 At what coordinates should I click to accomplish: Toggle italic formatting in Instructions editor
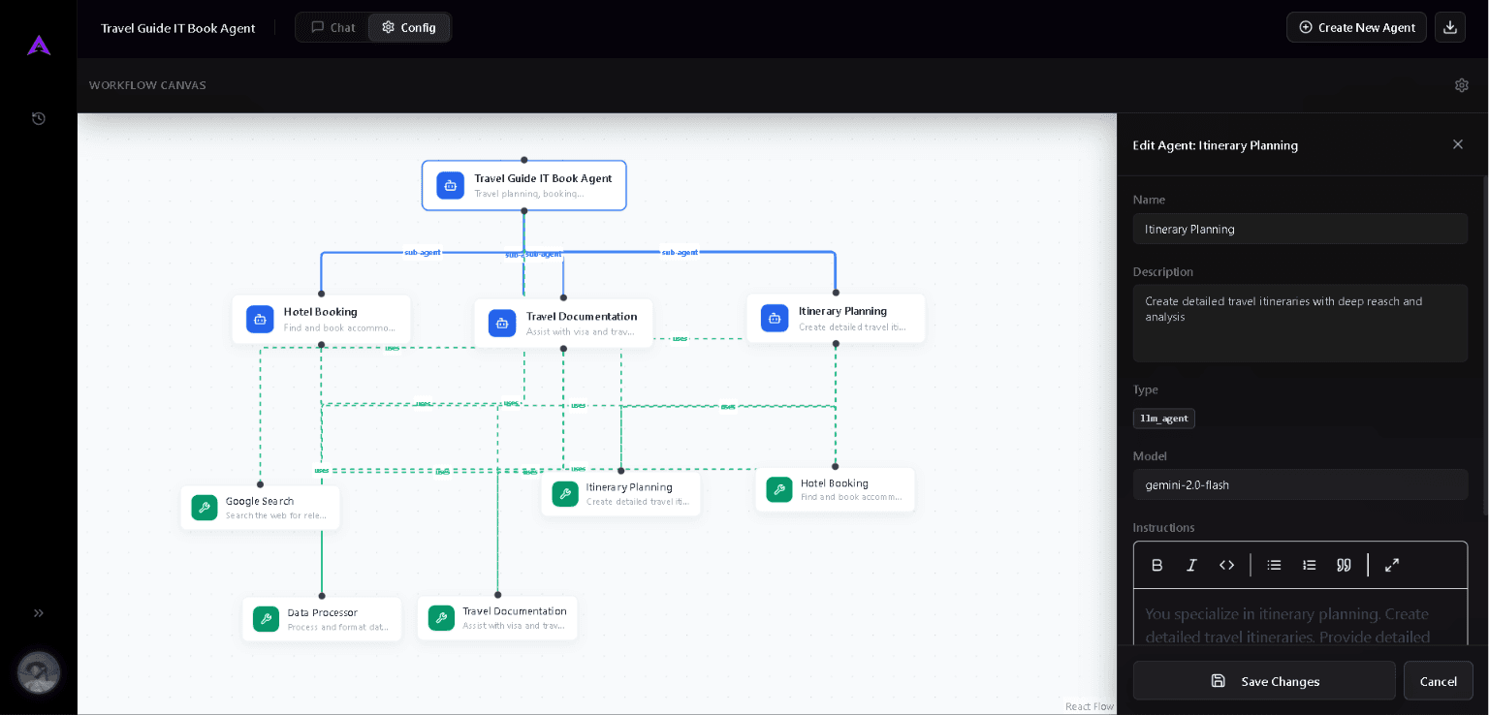tap(1192, 565)
